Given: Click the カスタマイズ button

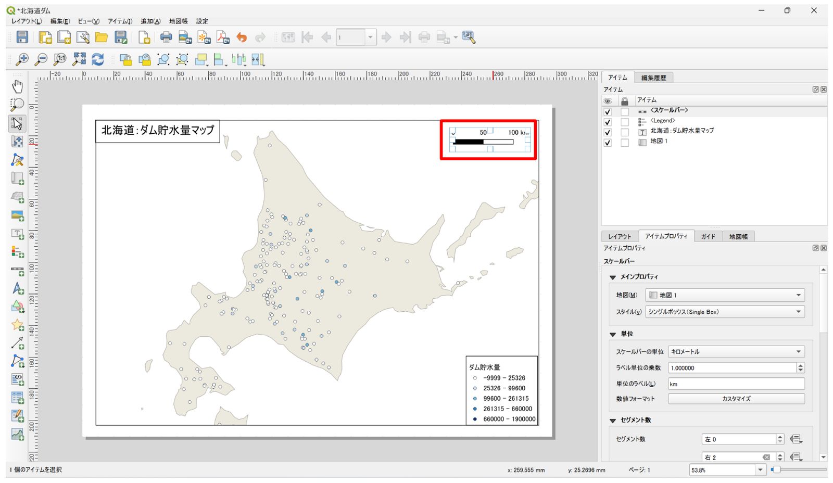Looking at the screenshot, I should tap(736, 399).
